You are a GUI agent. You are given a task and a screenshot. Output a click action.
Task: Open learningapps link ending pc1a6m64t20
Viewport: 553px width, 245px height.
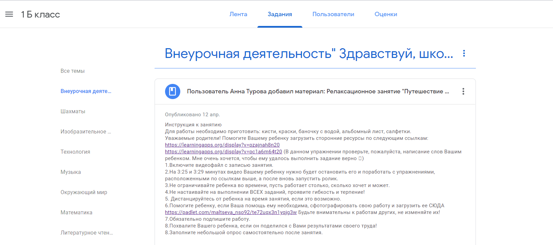click(x=223, y=152)
